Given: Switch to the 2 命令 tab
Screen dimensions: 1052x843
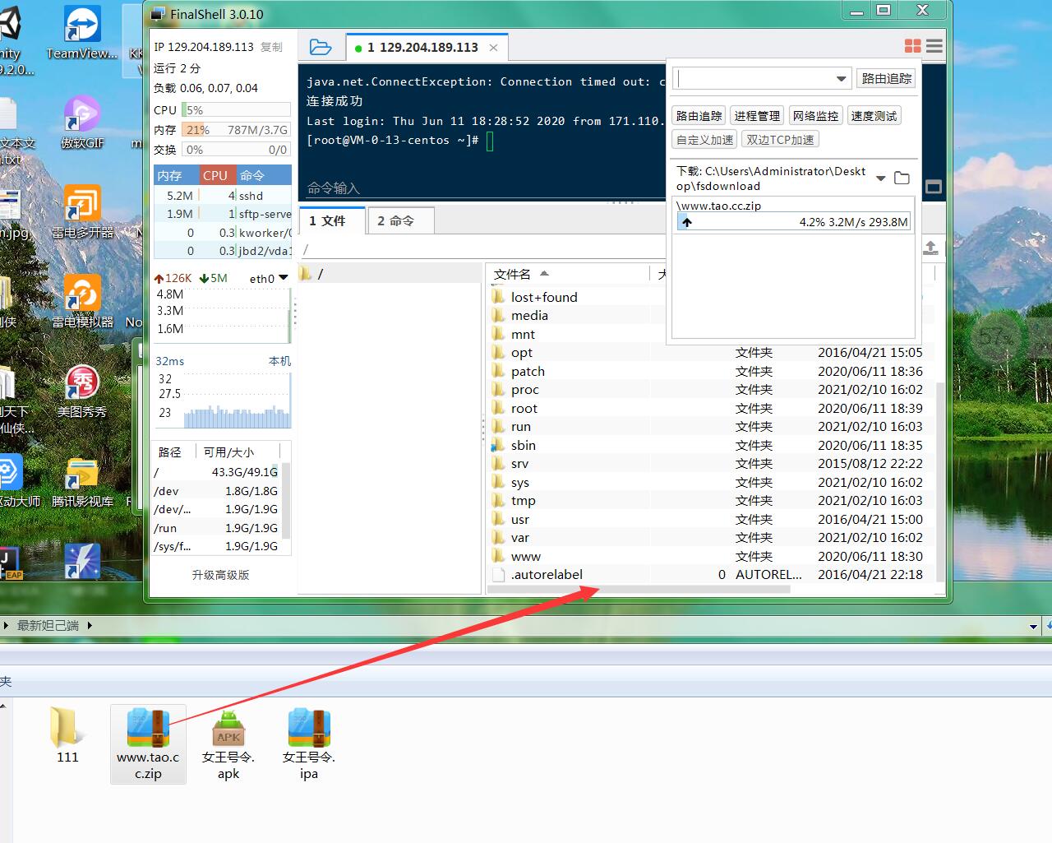Looking at the screenshot, I should tap(395, 221).
